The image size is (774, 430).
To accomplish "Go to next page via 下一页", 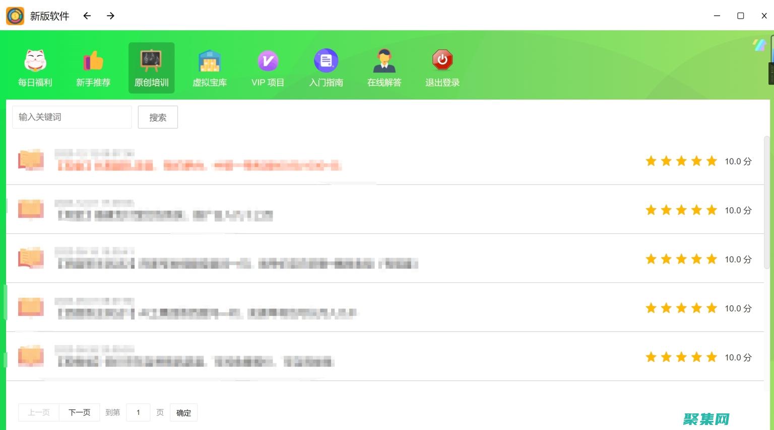I will click(x=79, y=412).
